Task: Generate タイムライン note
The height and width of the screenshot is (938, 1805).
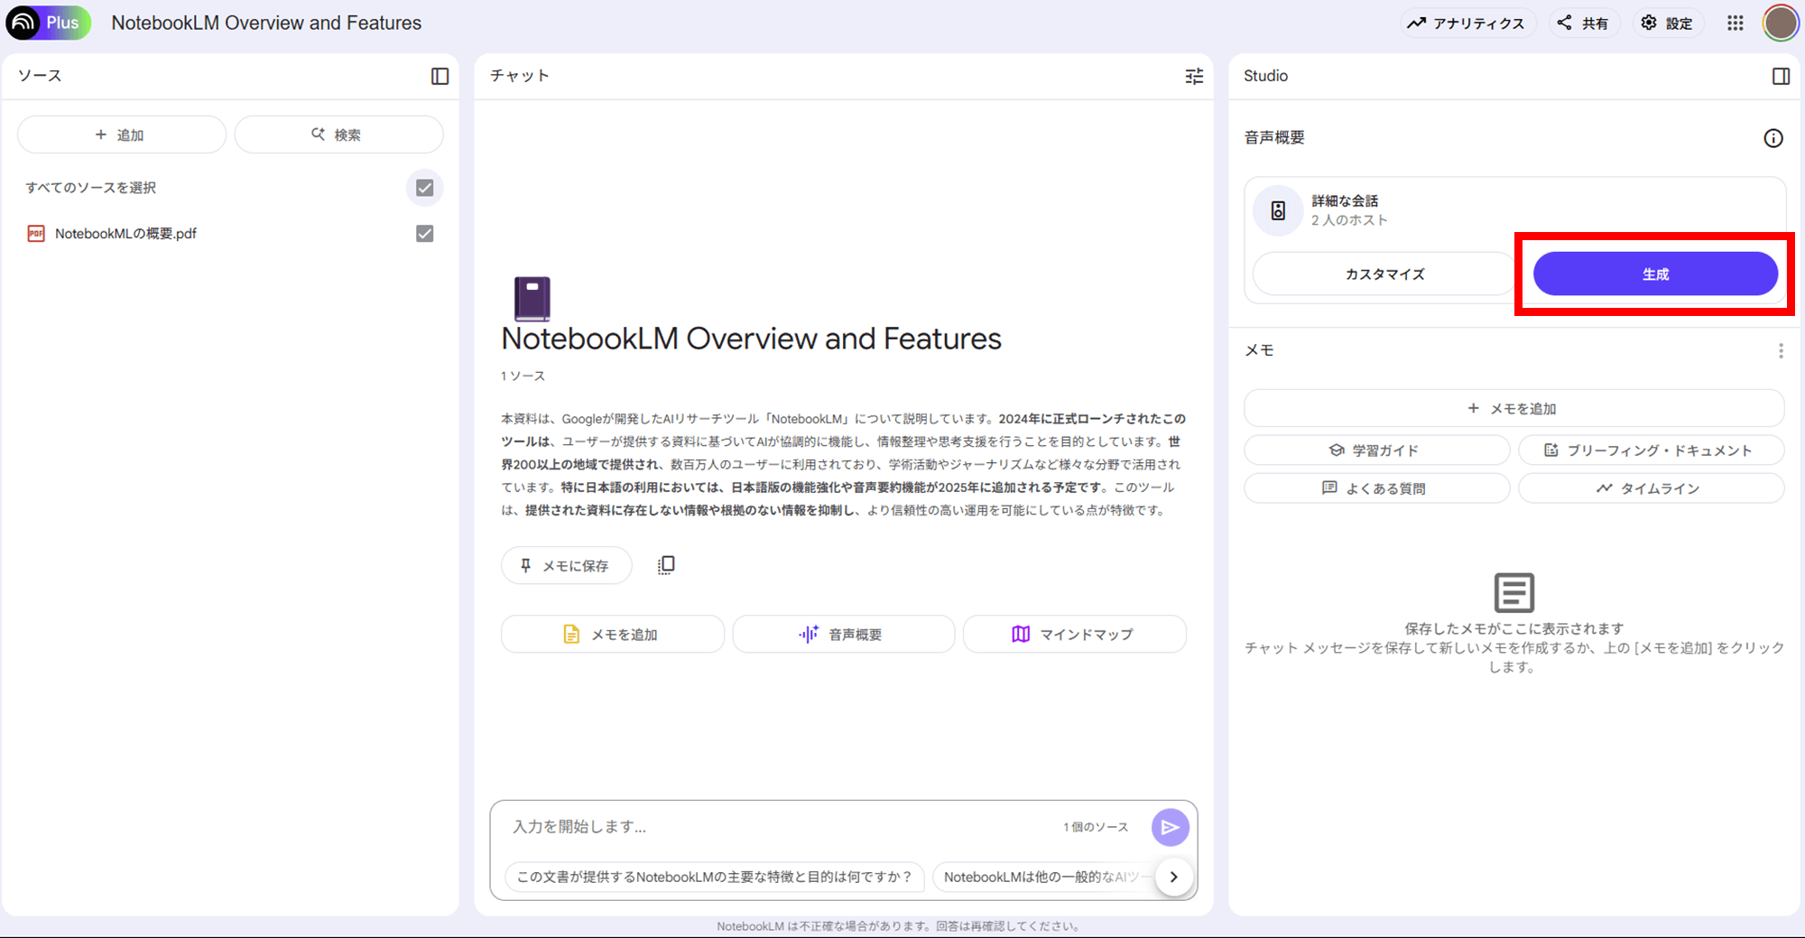Action: pyautogui.click(x=1651, y=488)
